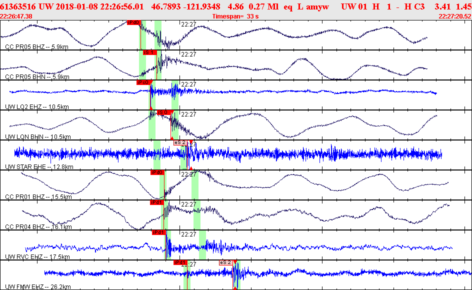Click the 'CC PR01 BHZ -- 15.5km' channel label
This screenshot has height=290, width=472.
[38, 197]
